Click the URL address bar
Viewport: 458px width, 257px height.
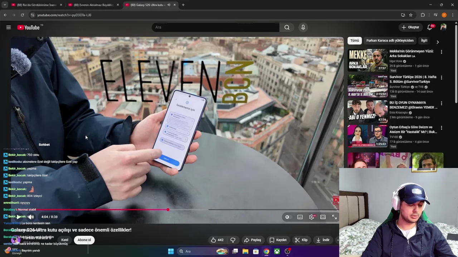[x=215, y=15]
